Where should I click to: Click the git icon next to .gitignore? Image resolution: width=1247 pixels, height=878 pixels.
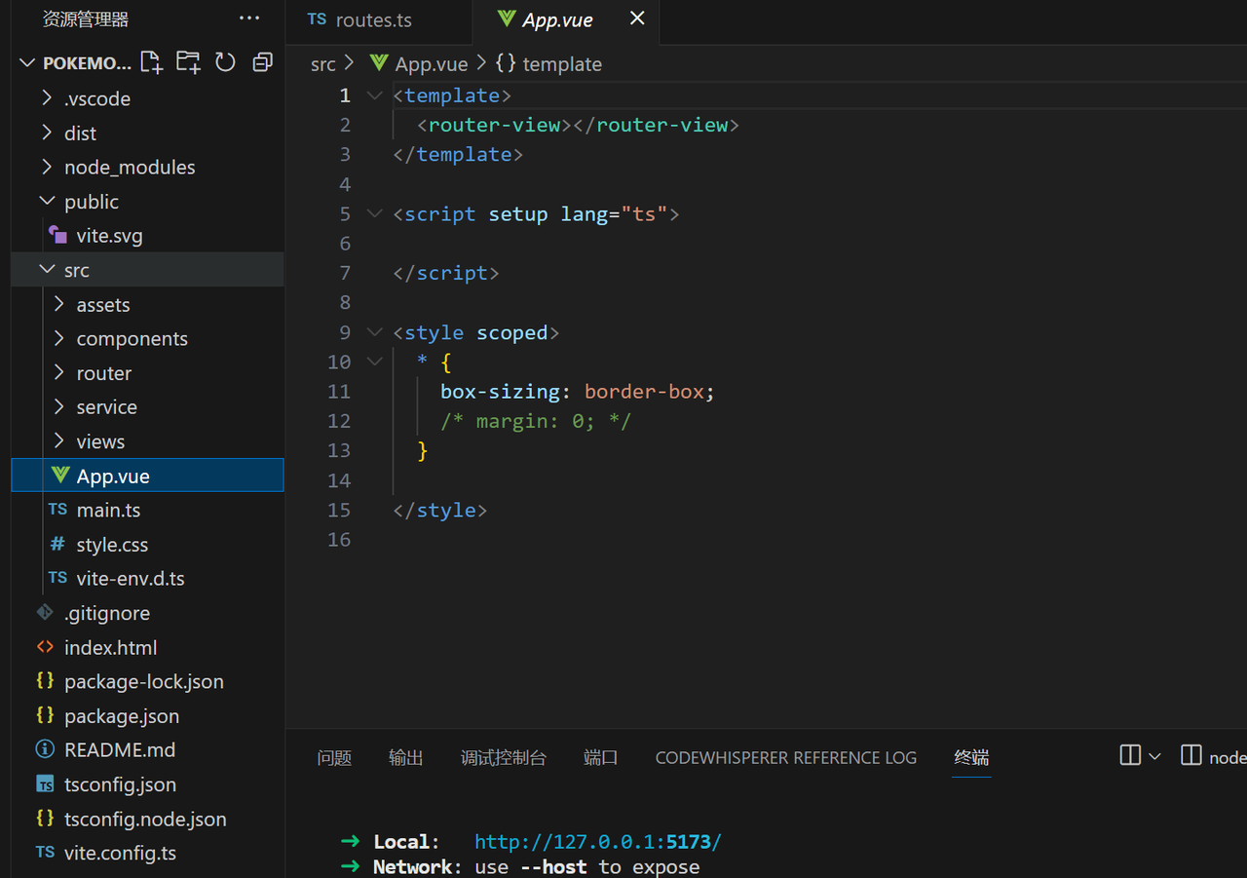tap(45, 612)
